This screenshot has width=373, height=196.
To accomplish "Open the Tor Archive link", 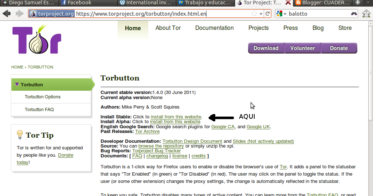I will [x=147, y=132].
